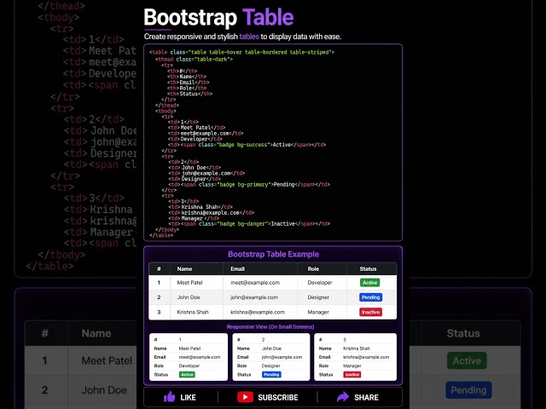Click the large </tbody> line in the background code
Image resolution: width=546 pixels, height=409 pixels.
61,255
